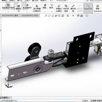102x102 pixels.
Task: Click the Display Style icon
Action: (x=68, y=16)
